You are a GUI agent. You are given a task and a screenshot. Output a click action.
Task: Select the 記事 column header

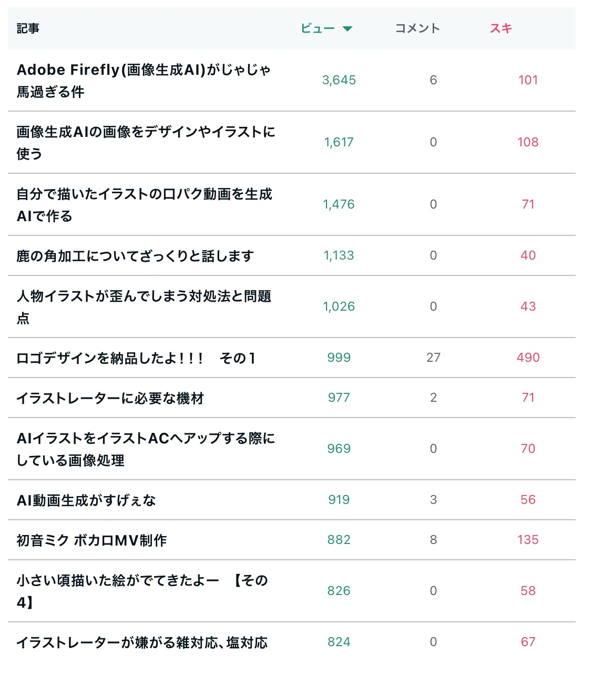pyautogui.click(x=28, y=28)
